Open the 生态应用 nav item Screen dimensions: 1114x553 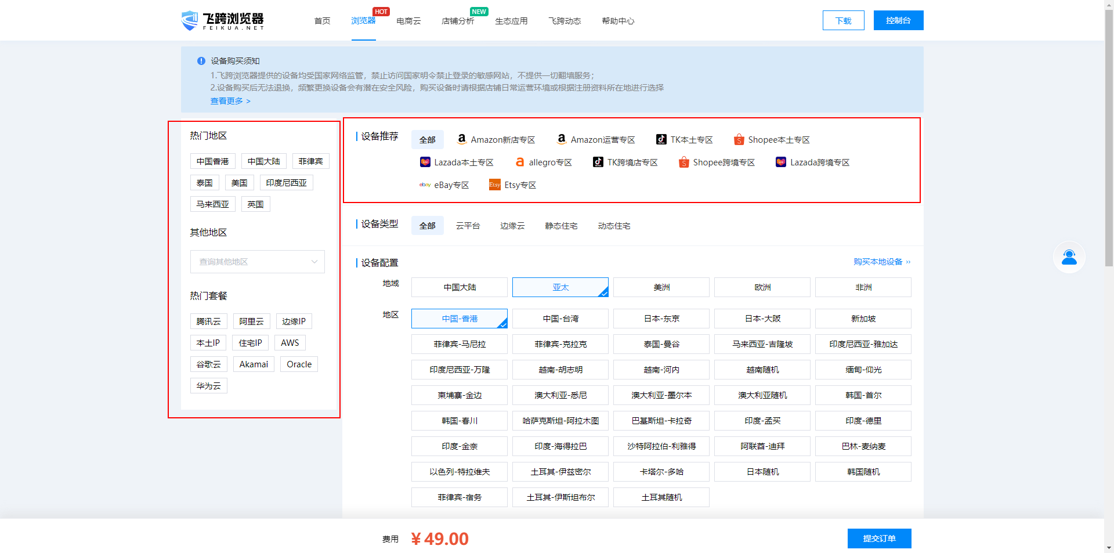point(511,21)
